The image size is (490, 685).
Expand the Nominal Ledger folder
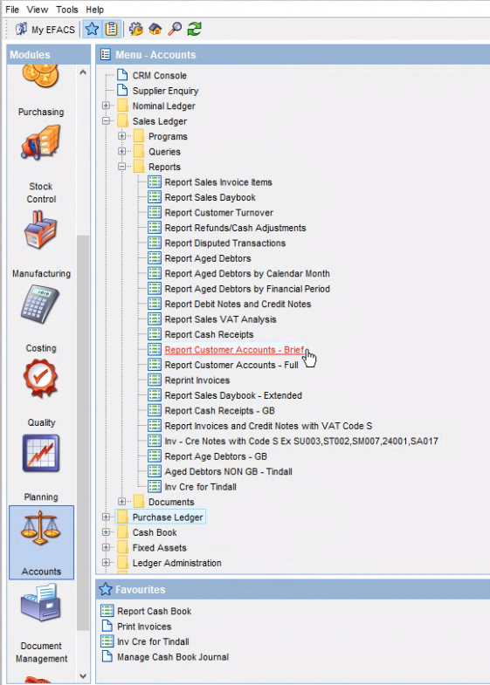[x=106, y=106]
